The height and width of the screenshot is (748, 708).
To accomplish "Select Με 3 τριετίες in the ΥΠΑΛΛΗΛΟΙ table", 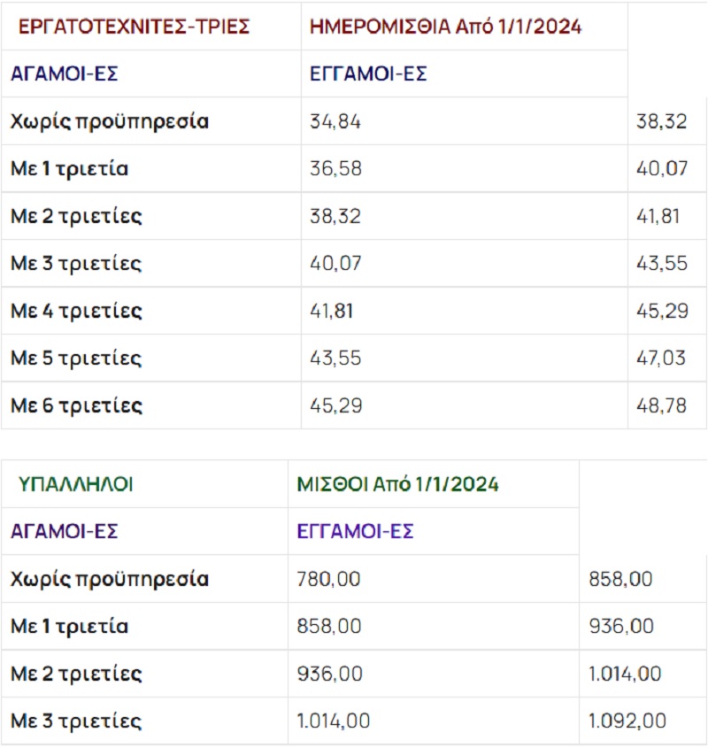I will point(76,721).
